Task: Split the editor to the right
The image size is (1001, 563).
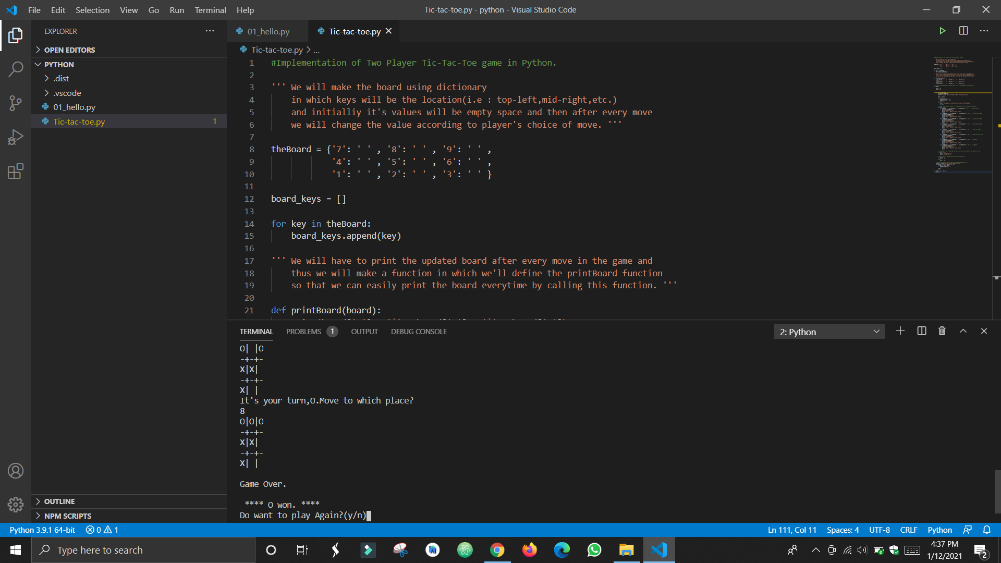Action: click(x=963, y=31)
